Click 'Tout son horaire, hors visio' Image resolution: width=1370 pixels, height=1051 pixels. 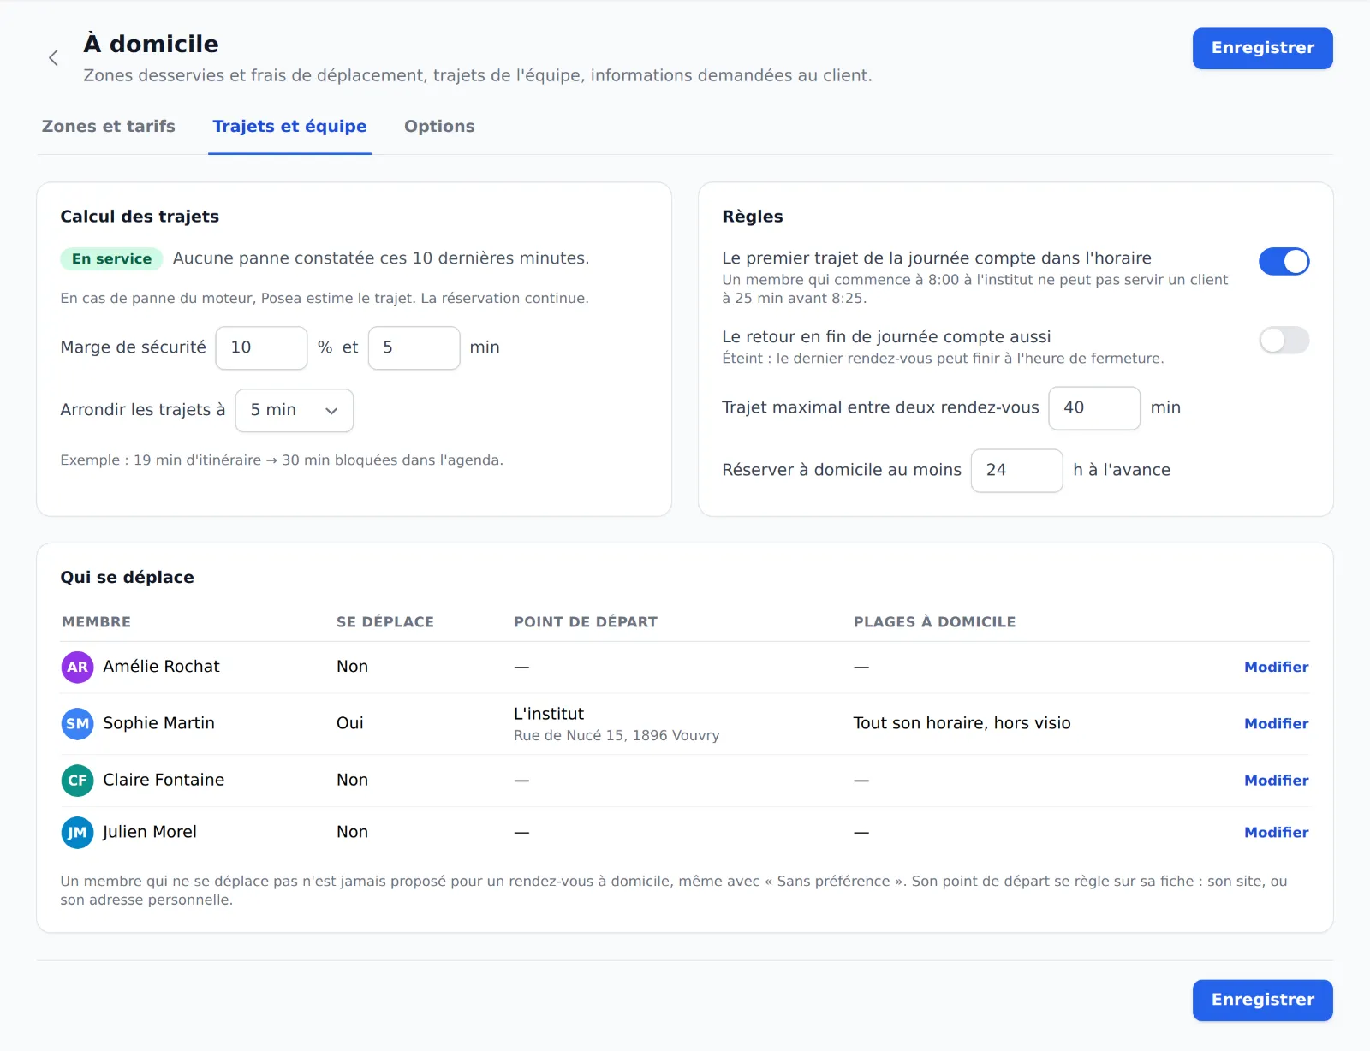tap(962, 724)
